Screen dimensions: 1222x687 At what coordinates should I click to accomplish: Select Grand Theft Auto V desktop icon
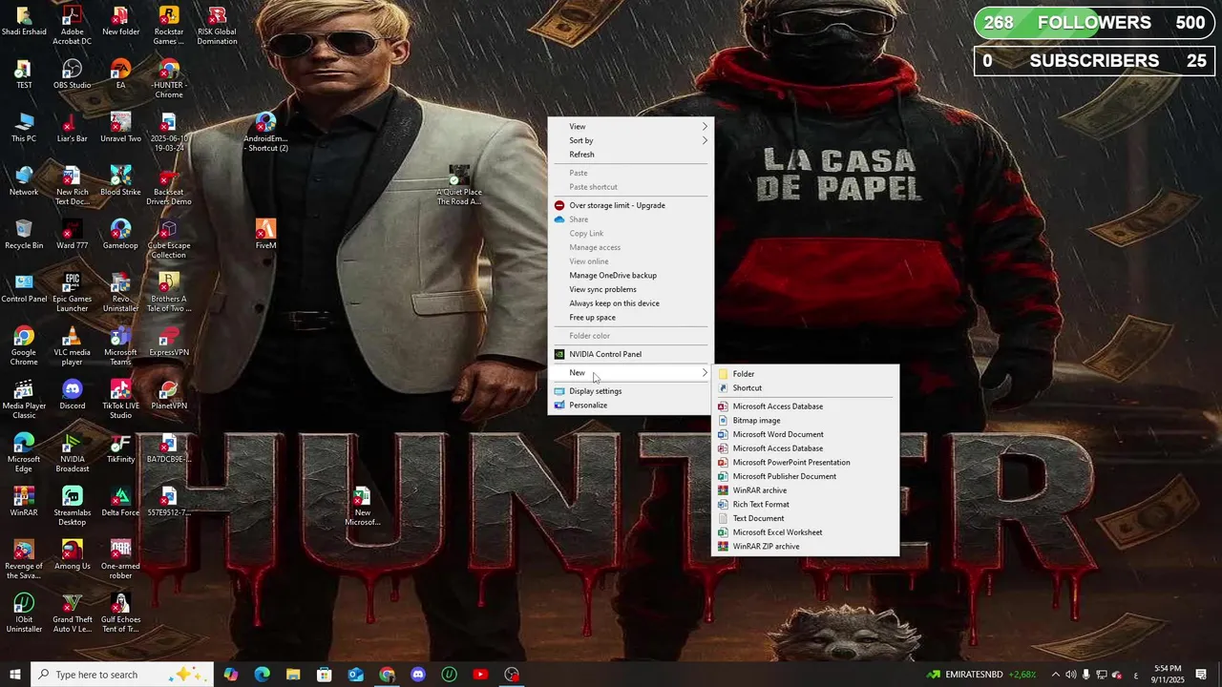[73, 614]
